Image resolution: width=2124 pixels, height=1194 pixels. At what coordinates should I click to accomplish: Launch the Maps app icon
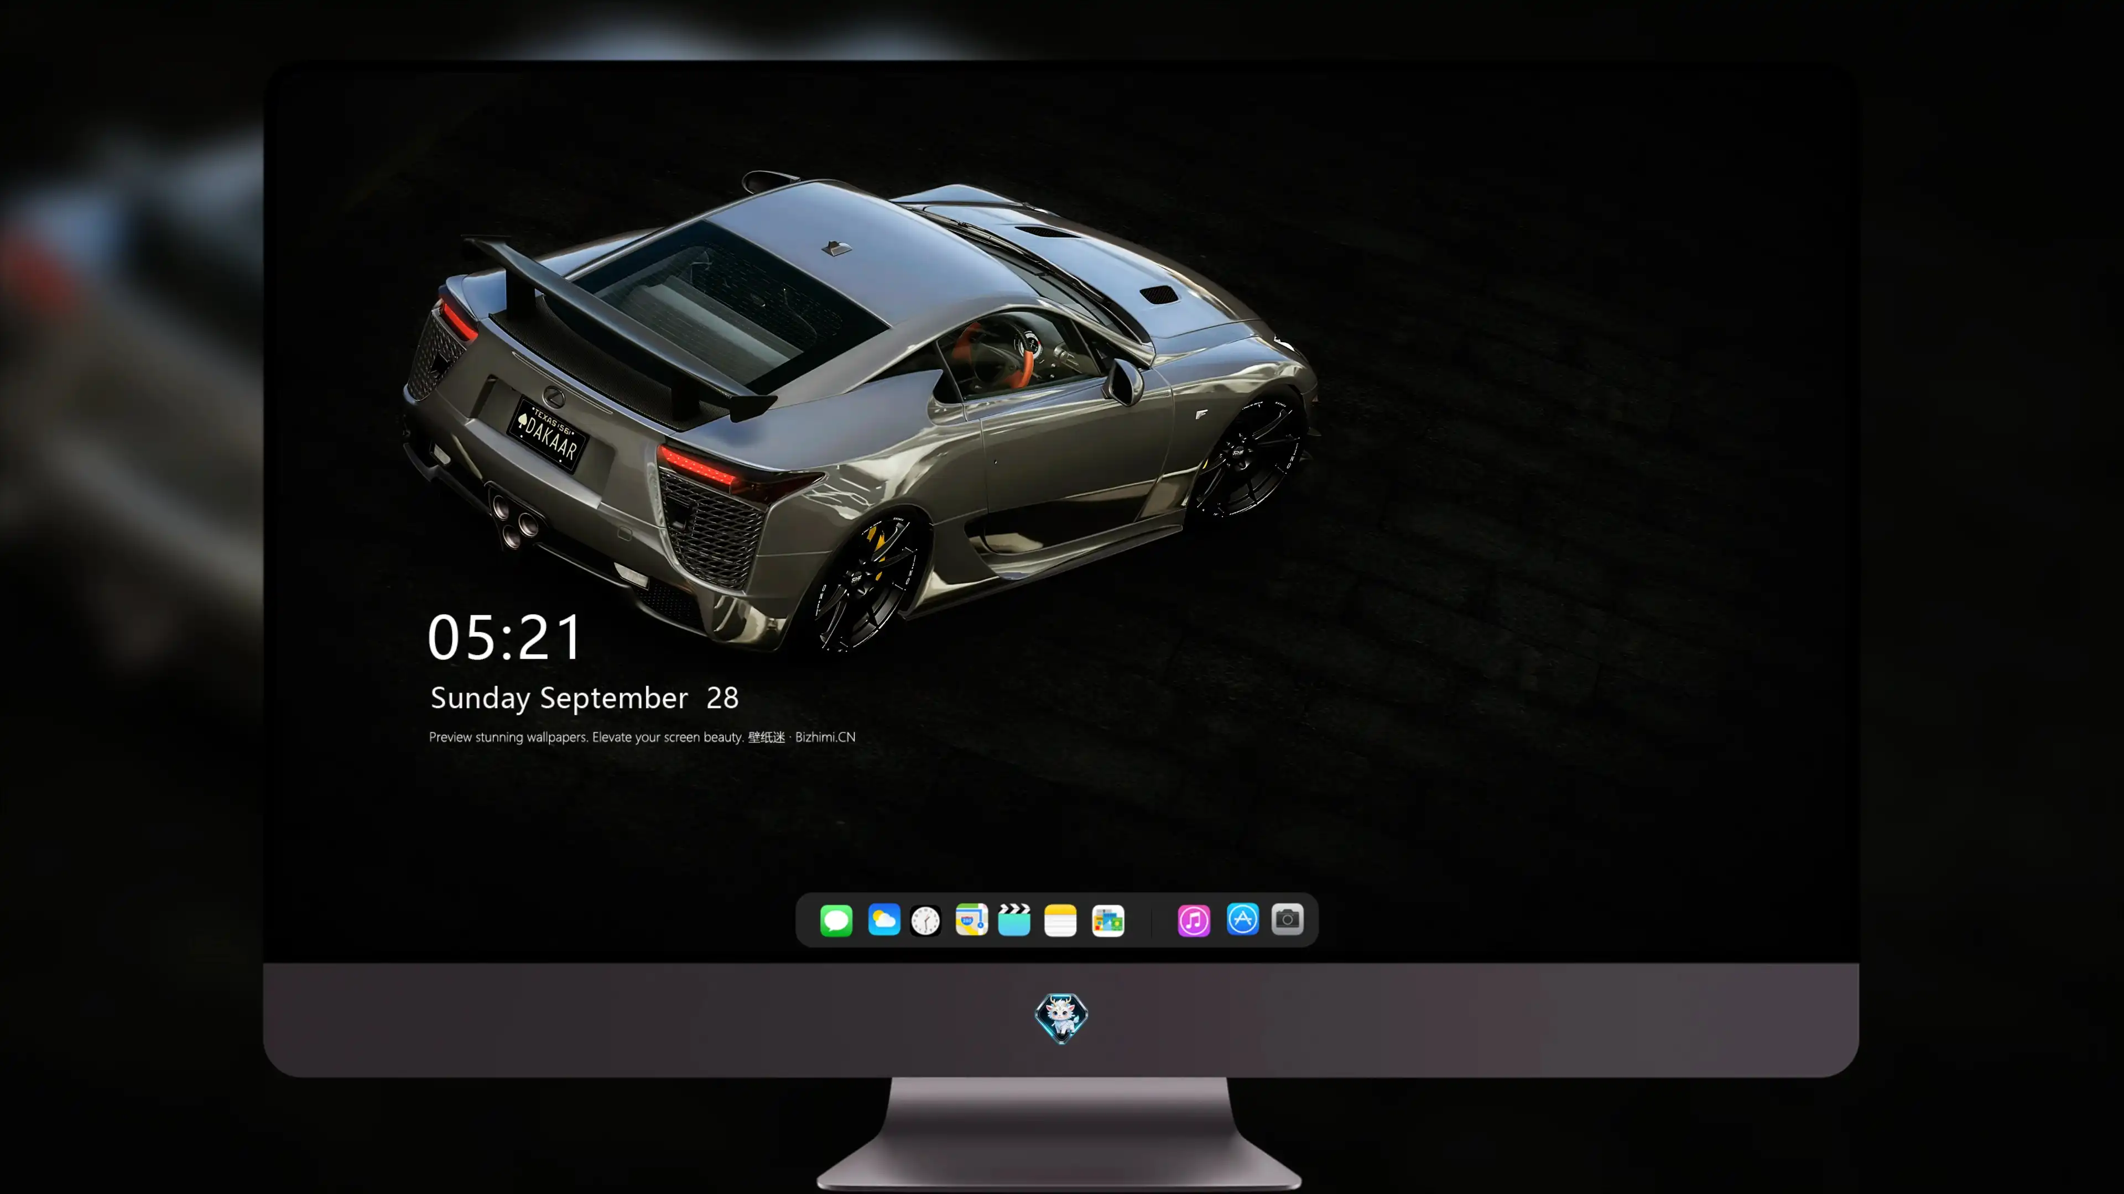coord(971,920)
